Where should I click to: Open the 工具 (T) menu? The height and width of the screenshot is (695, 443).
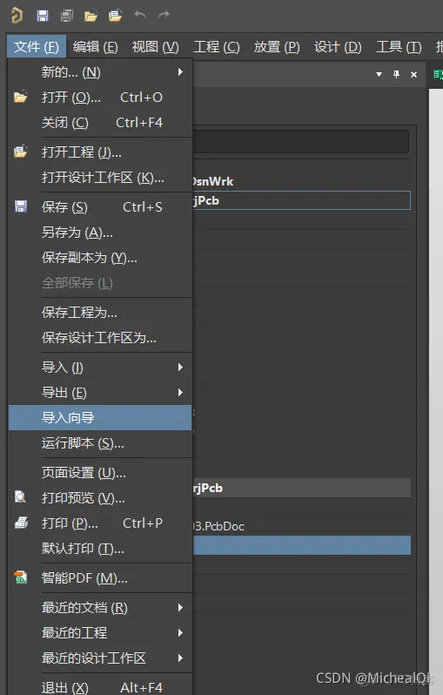[x=399, y=46]
